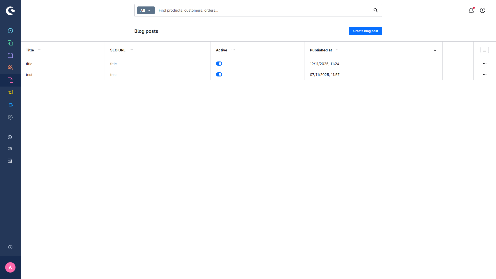Open the Catalogues sidebar icon
The width and height of the screenshot is (496, 279).
tap(10, 43)
